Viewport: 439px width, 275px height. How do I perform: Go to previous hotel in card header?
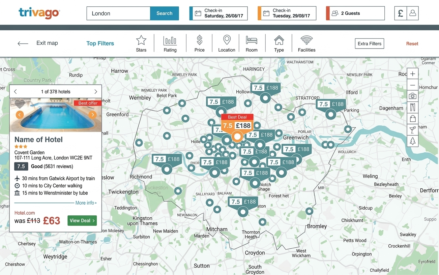[15, 92]
